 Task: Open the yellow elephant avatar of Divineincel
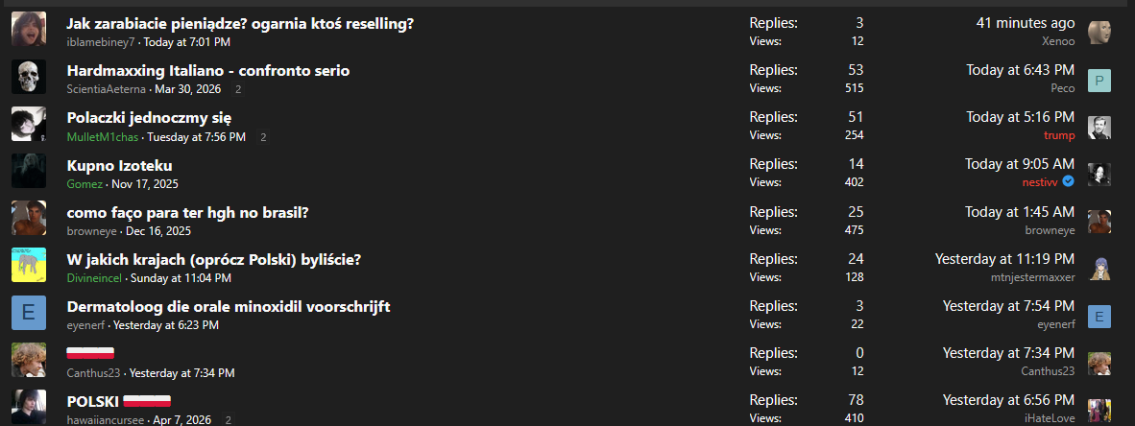[x=29, y=266]
